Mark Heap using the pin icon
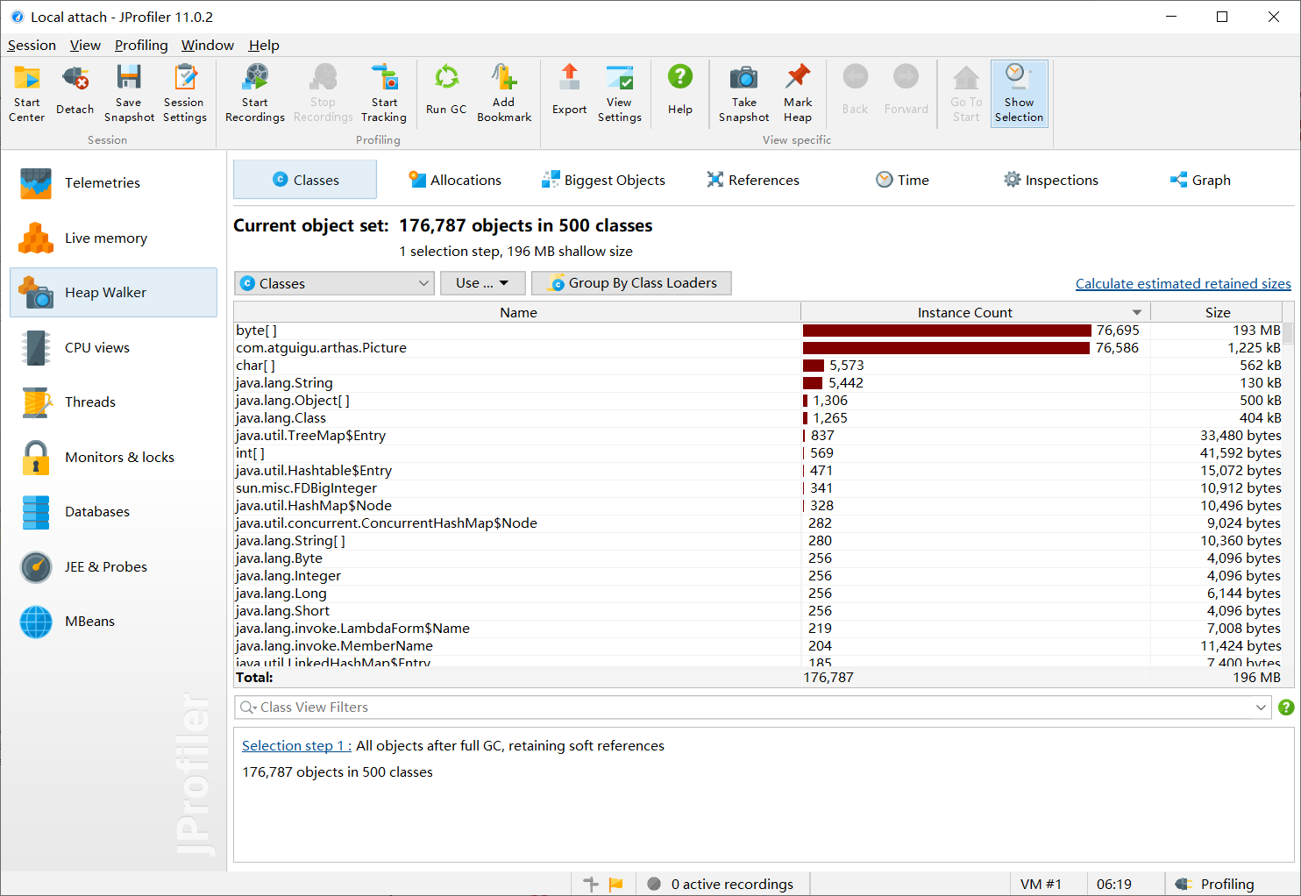 (798, 93)
